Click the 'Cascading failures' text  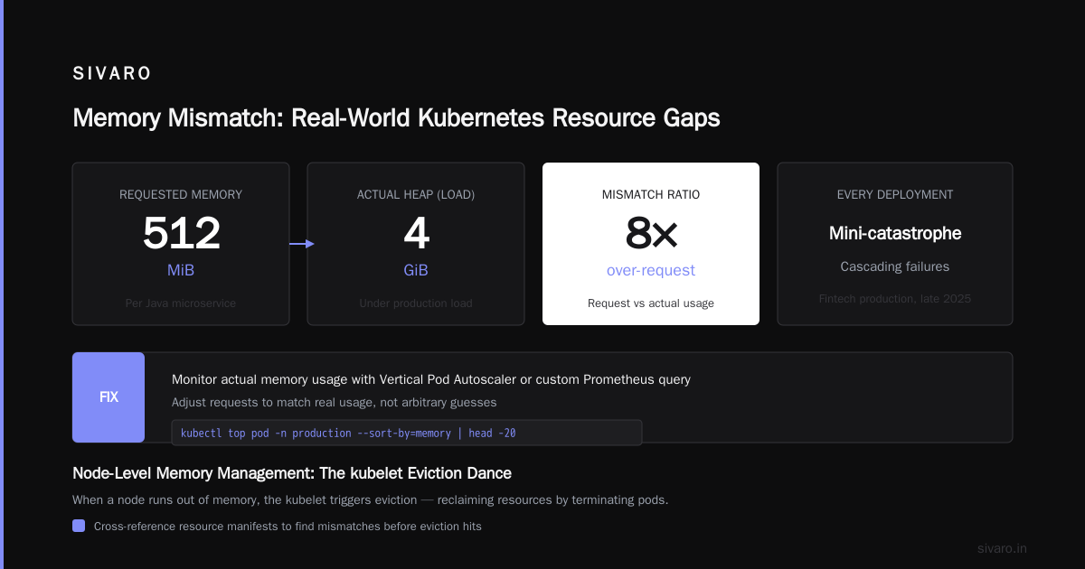coord(895,266)
